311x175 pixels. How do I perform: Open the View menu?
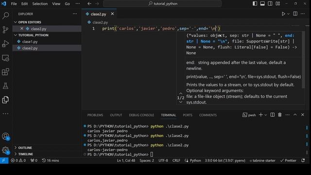point(56,3)
